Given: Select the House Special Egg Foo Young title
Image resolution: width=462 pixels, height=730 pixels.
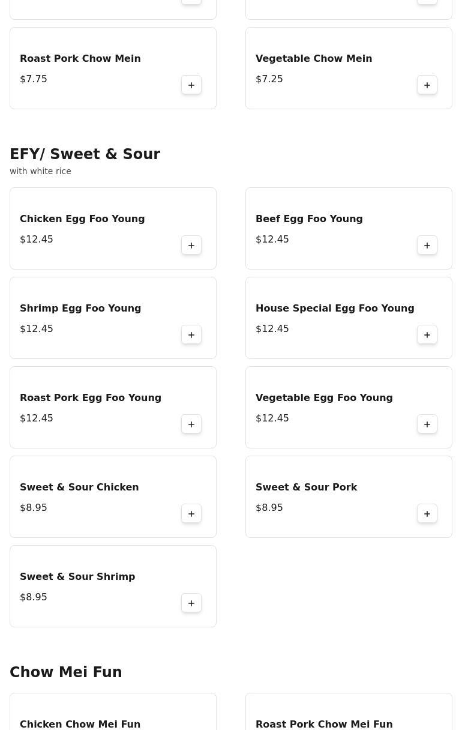Looking at the screenshot, I should [x=335, y=309].
